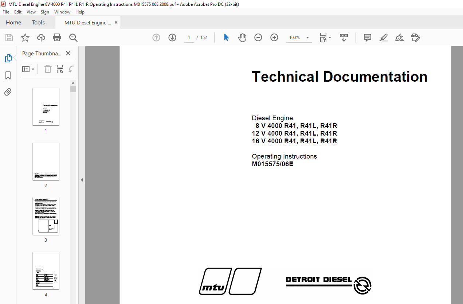
Task: Select the Hand pan tool
Action: point(242,38)
